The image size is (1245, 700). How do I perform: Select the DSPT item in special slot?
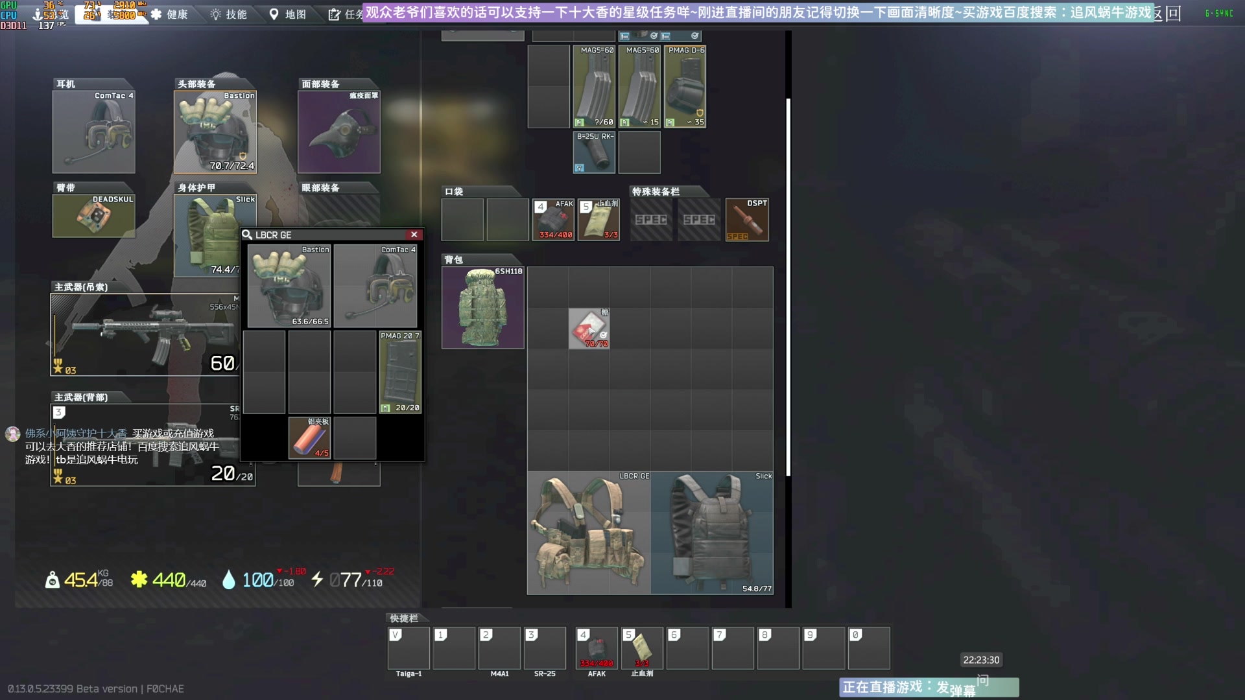pos(747,220)
